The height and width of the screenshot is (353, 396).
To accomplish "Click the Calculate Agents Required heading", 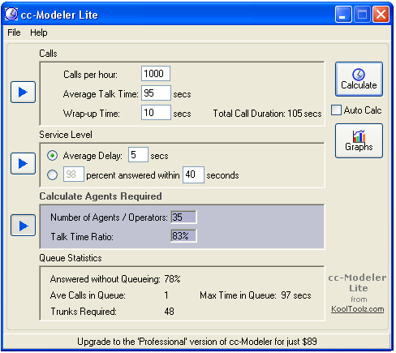I will coord(101,196).
